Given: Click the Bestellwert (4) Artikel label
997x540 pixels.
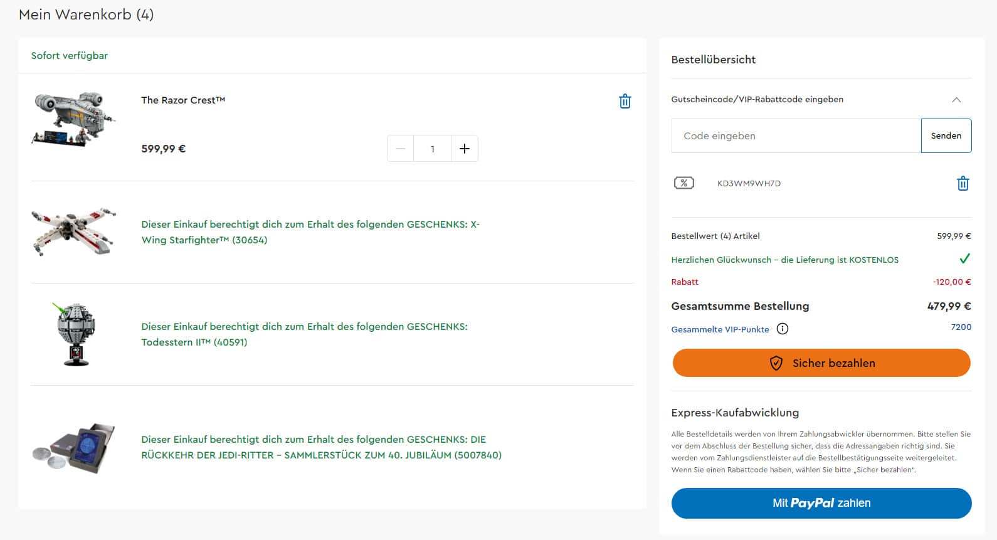Looking at the screenshot, I should (715, 236).
